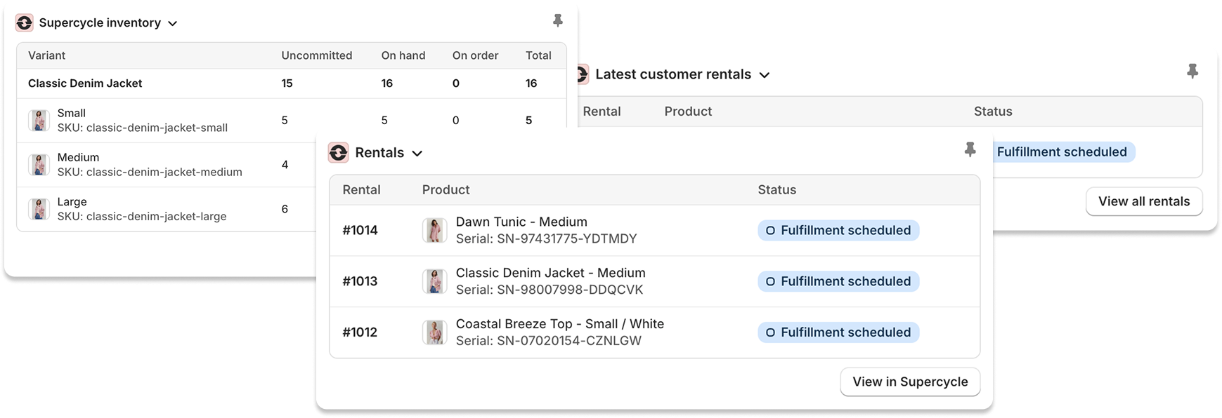
Task: Click the Supercycle logo beside Rentals title
Action: click(x=339, y=153)
